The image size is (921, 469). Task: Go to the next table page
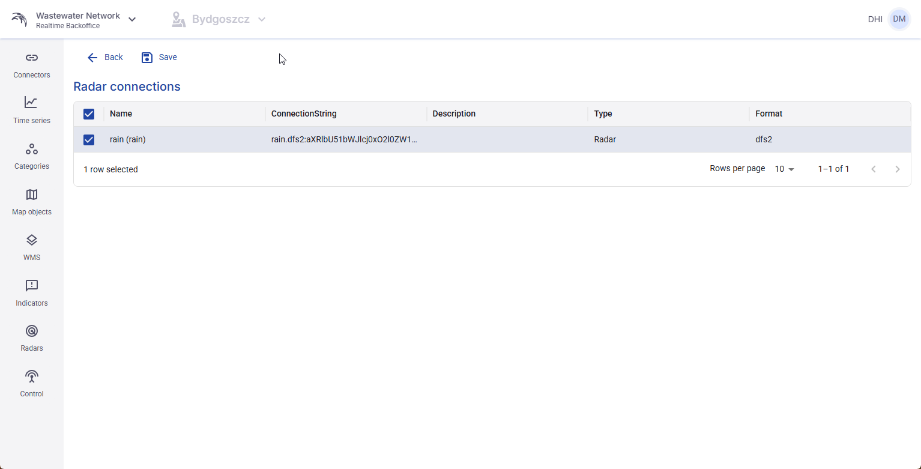898,169
